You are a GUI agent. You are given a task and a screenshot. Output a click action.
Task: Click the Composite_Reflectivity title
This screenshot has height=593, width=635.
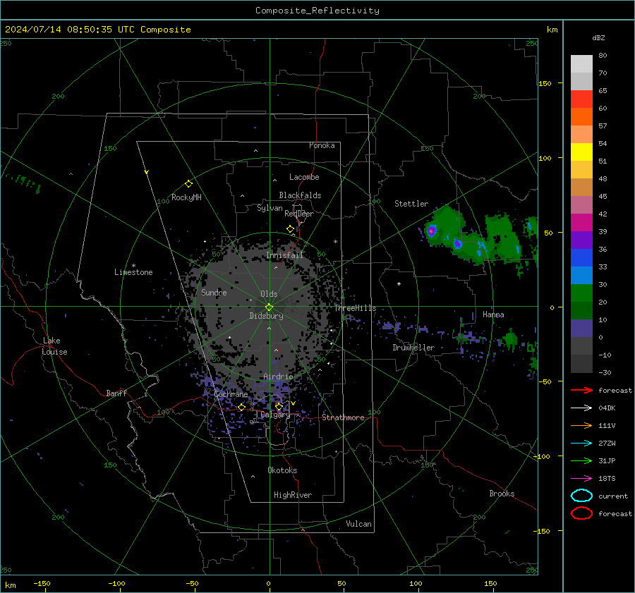(x=317, y=11)
